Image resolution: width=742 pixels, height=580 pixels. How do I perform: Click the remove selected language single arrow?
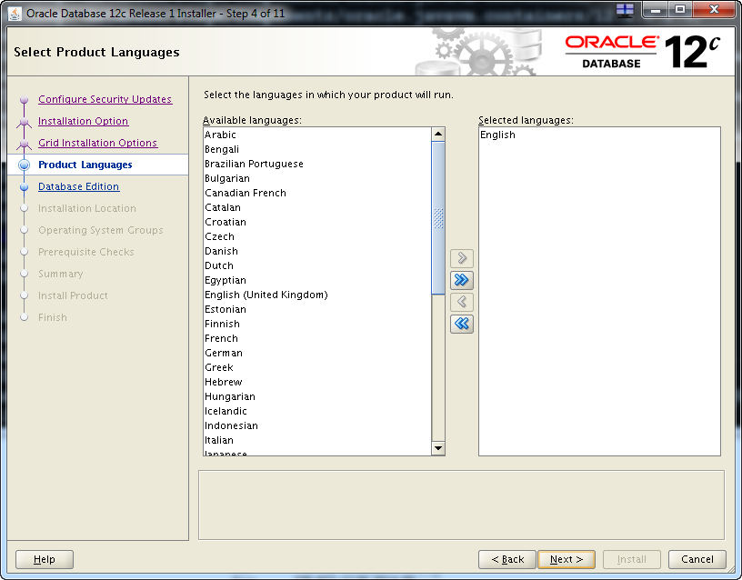[462, 302]
